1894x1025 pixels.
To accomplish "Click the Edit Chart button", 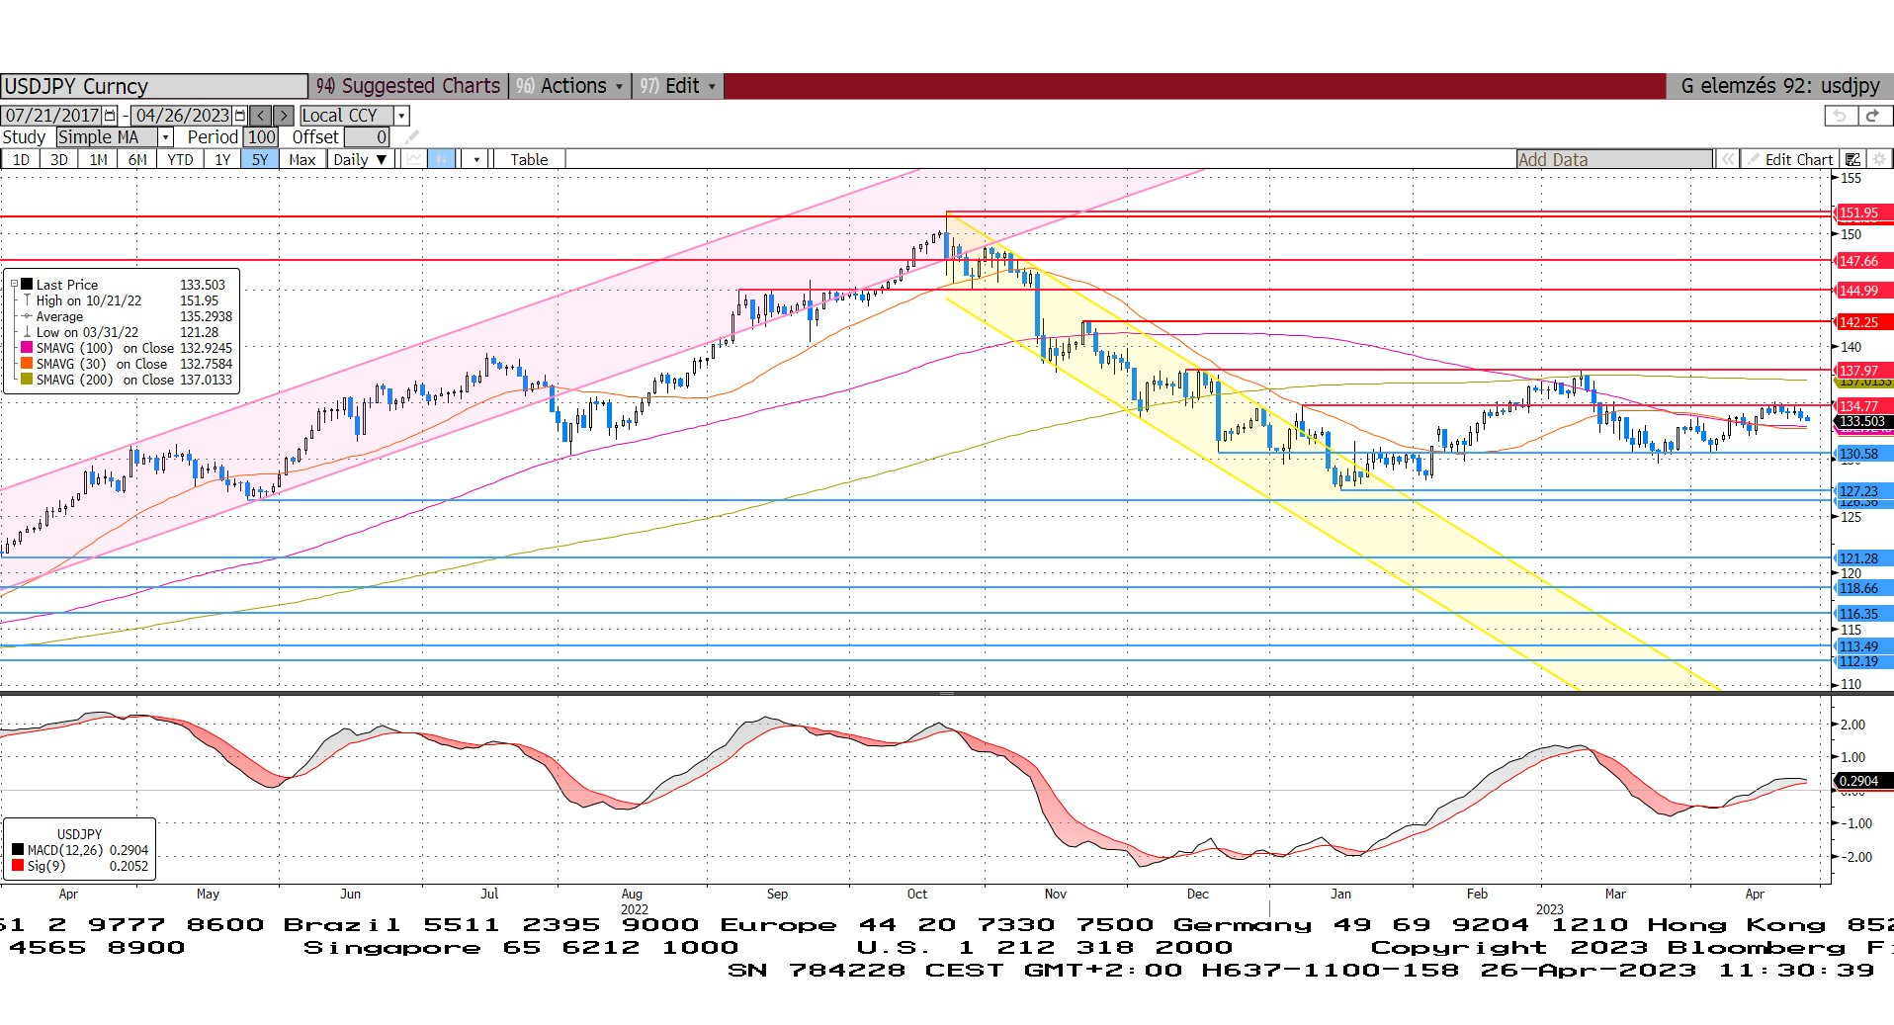I will (x=1790, y=159).
